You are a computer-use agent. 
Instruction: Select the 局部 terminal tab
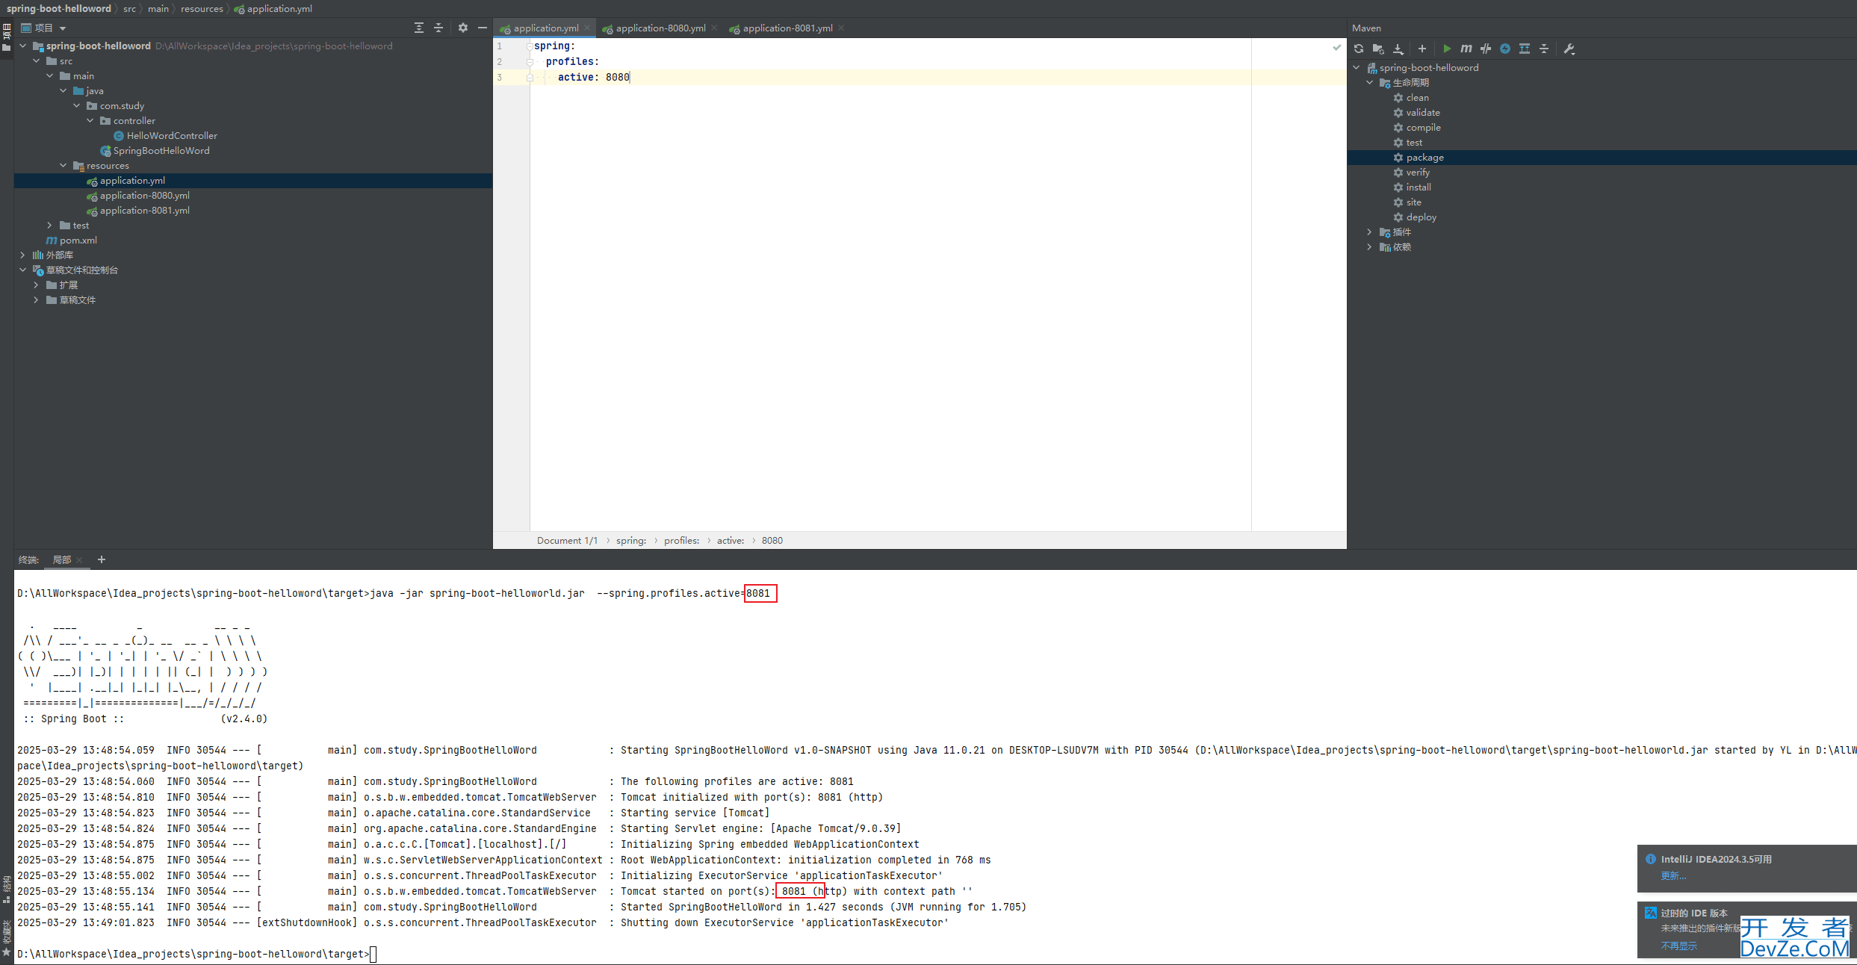tap(62, 559)
